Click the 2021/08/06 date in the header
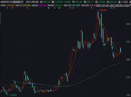This screenshot has width=131, height=97. (x=32, y=2)
